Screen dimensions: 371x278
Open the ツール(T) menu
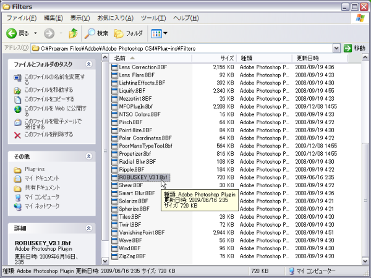pos(153,18)
